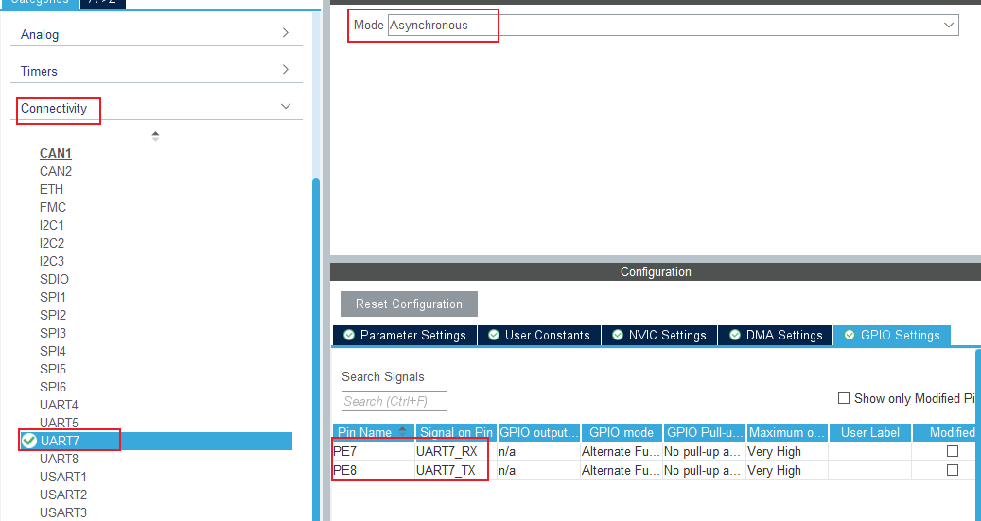Select the highlighted UART7 entry
This screenshot has height=521, width=981.
(x=156, y=441)
